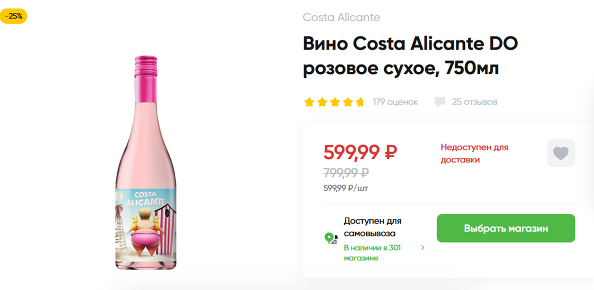This screenshot has height=290, width=594.
Task: Click the middle star in the rating row
Action: [x=334, y=101]
